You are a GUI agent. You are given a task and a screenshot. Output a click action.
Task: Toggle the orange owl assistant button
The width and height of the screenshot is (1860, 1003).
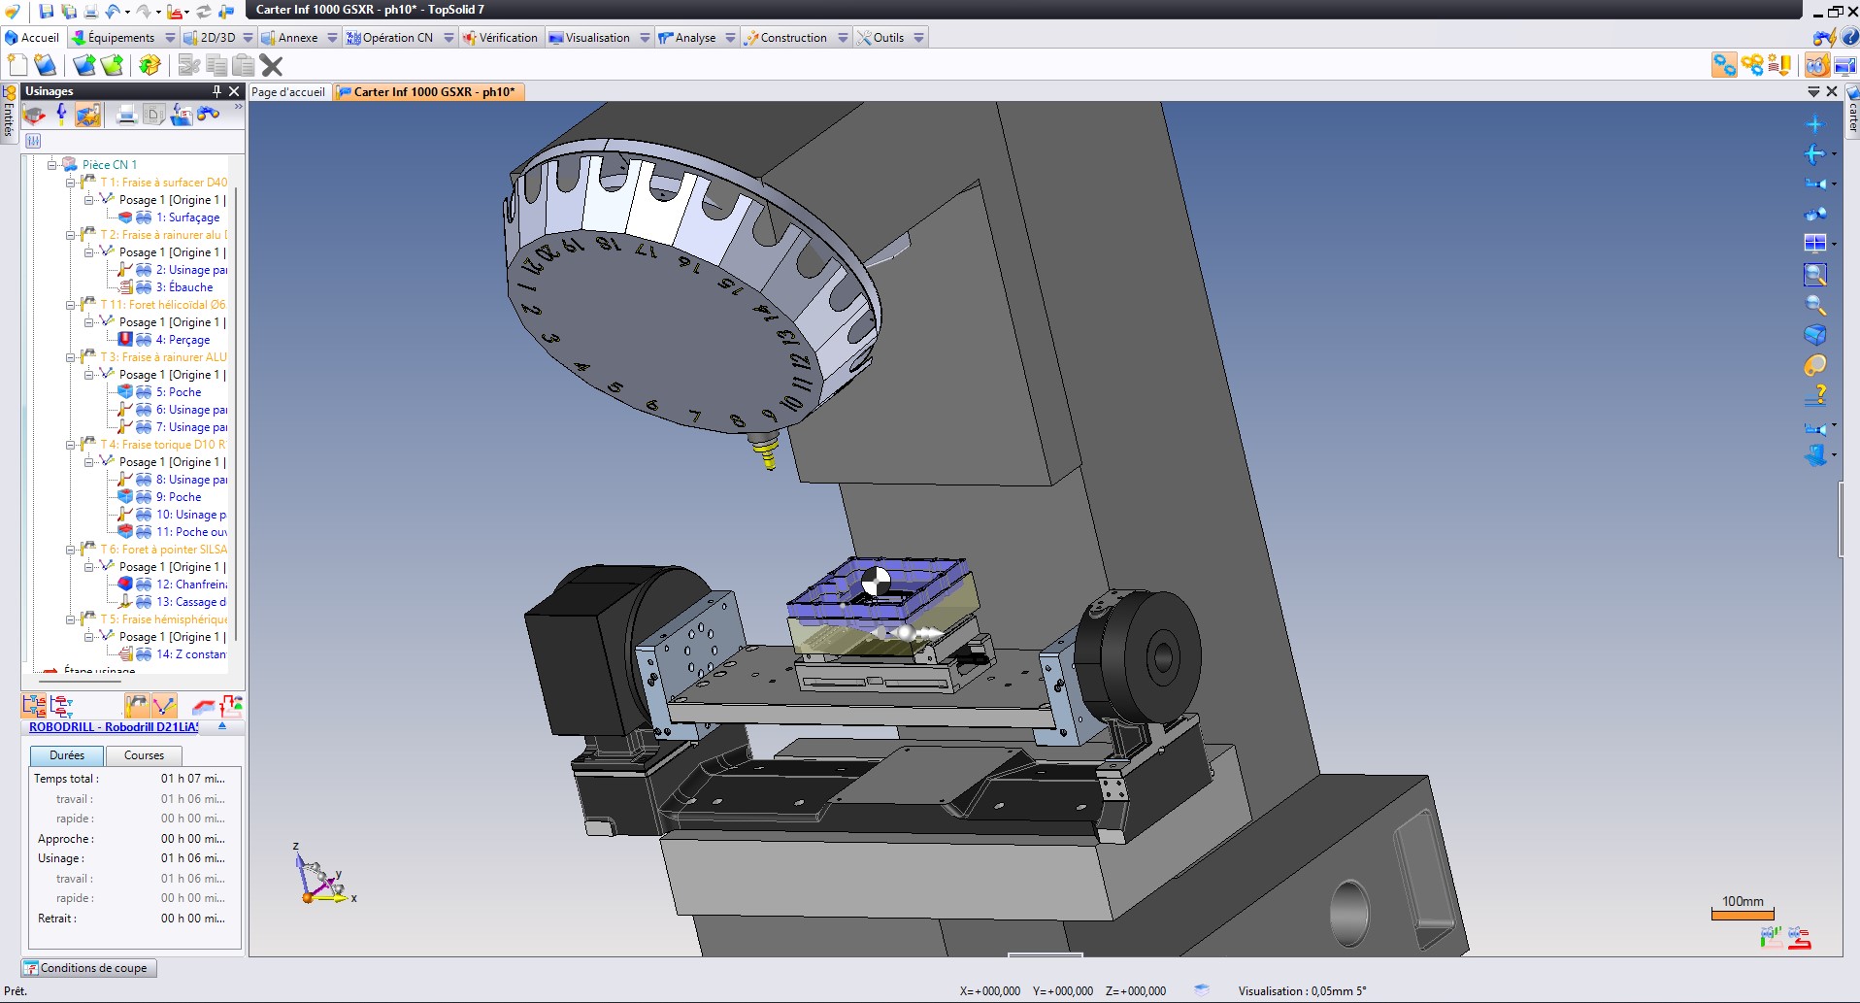click(x=1817, y=65)
